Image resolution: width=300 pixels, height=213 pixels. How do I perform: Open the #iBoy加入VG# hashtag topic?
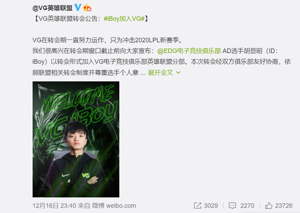[x=124, y=19]
